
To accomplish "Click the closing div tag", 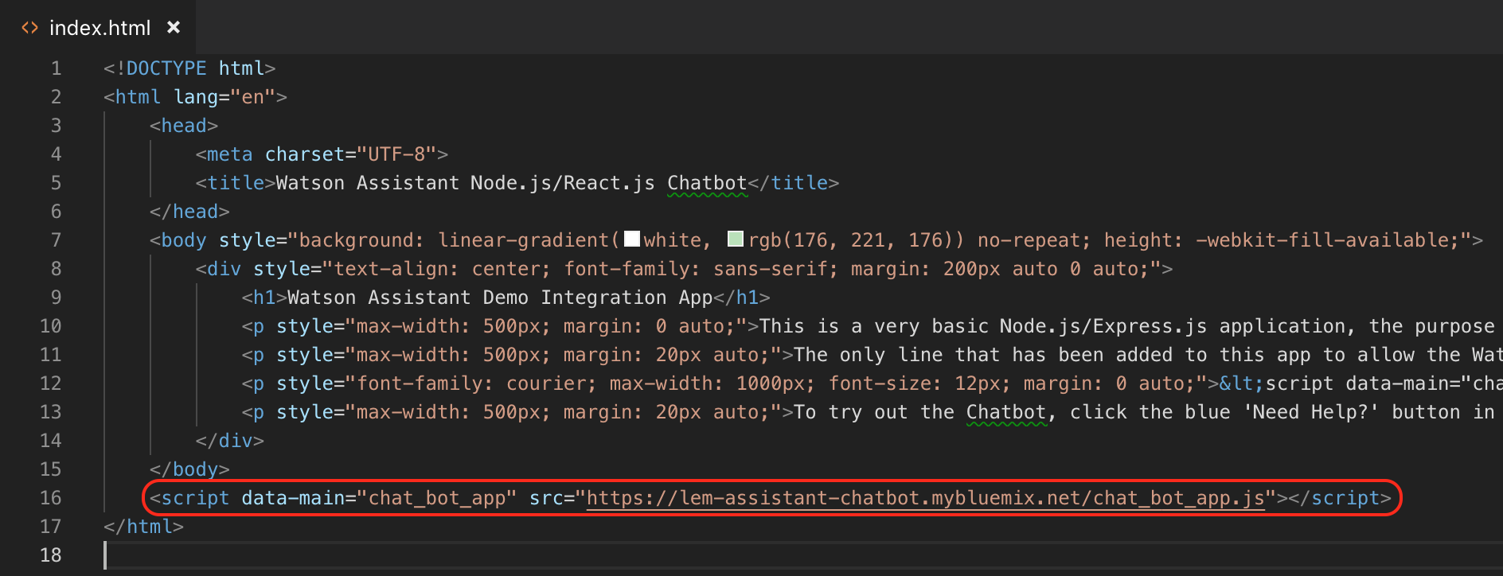I will pyautogui.click(x=230, y=441).
